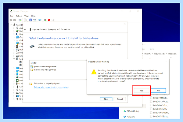Viewport: 183px width, 122px height.
Task: Select the Security devices key icon in tree
Action: coord(17,83)
